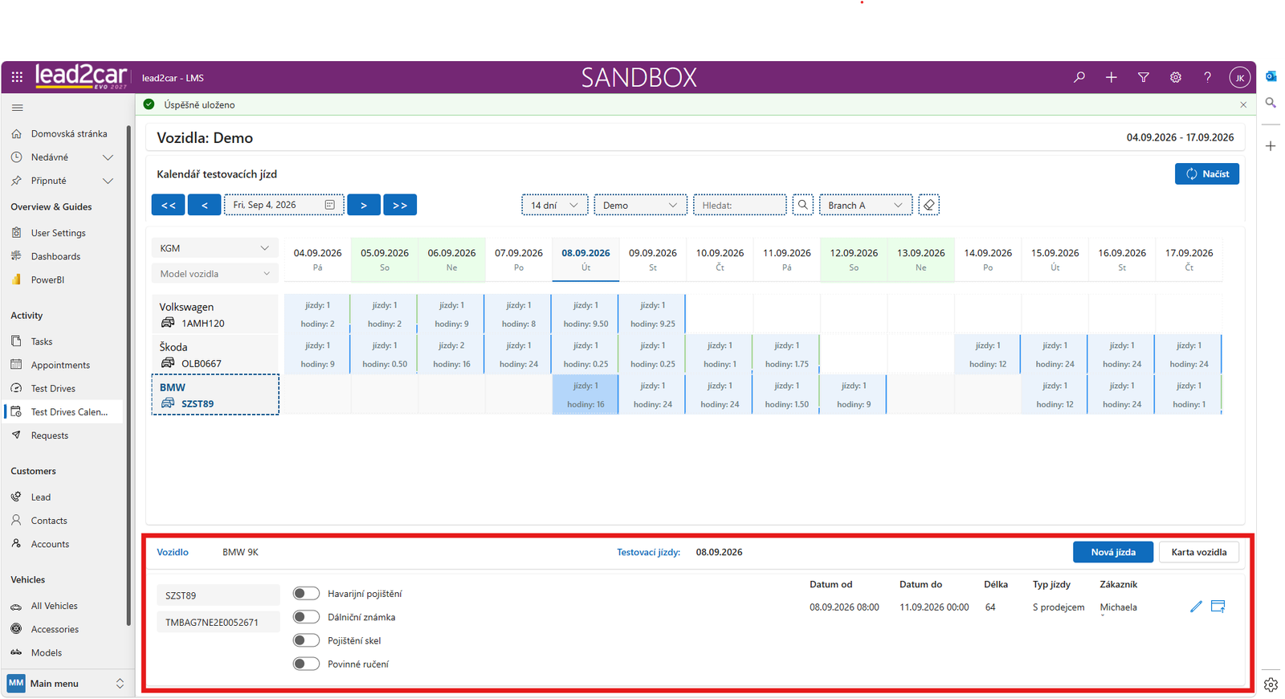This screenshot has height=699, width=1285.
Task: Click the Hledat search field
Action: (740, 205)
